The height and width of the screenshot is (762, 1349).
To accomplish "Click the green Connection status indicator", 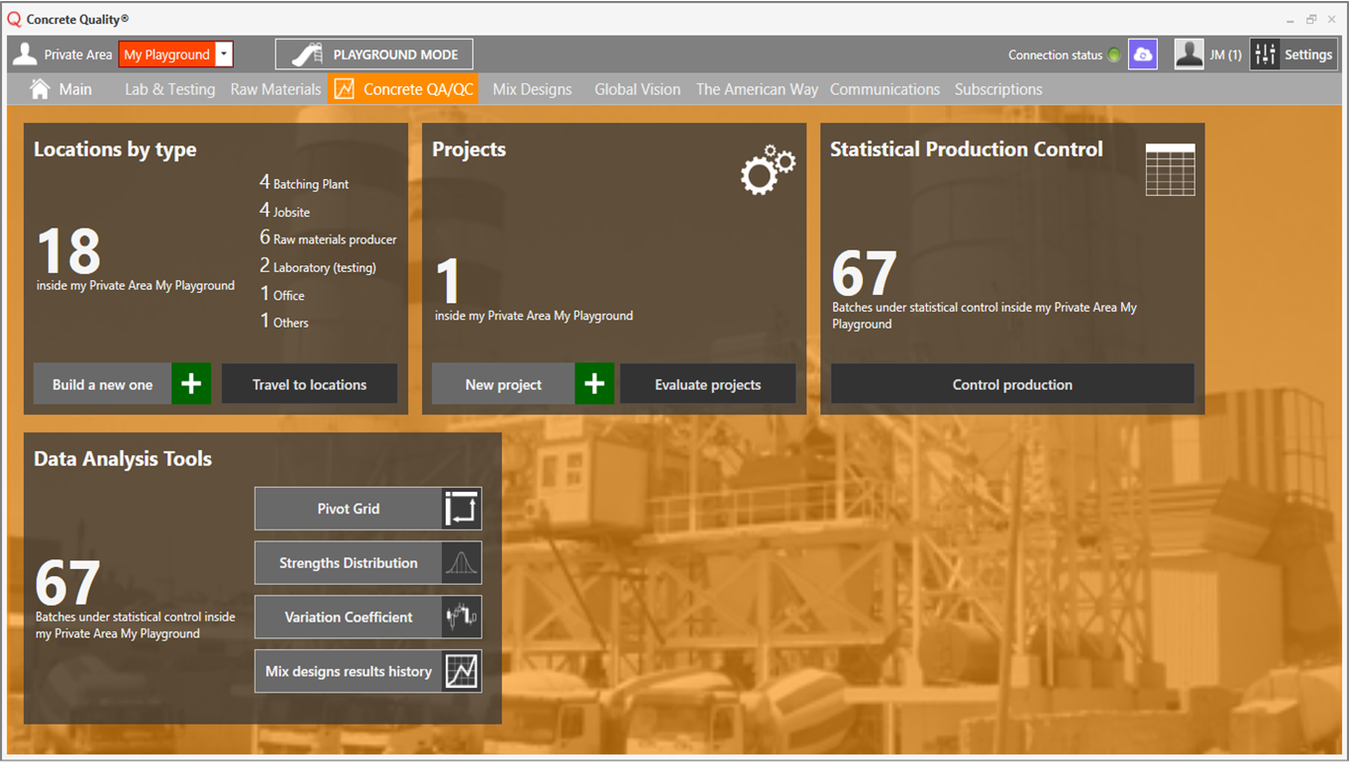I will [x=1114, y=55].
